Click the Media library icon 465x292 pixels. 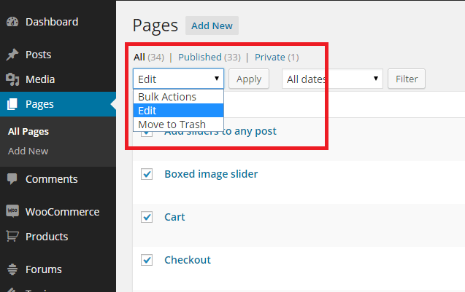12,79
